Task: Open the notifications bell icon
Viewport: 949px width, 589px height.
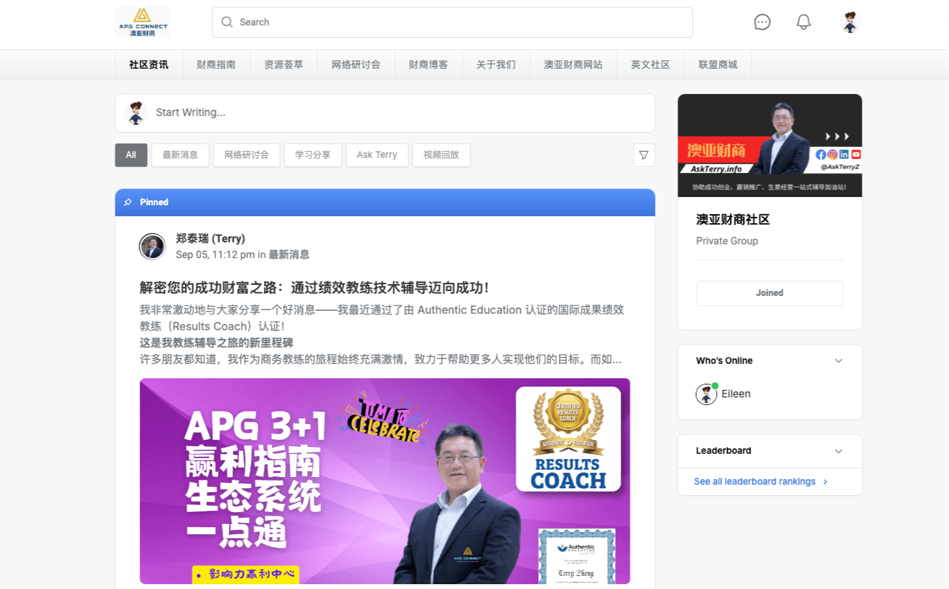Action: 803,22
